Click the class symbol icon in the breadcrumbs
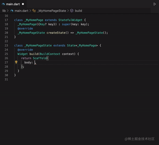 coord(34,11)
